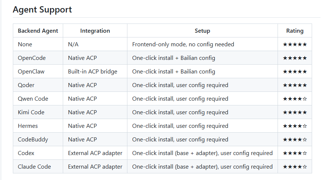Viewport: 322px width, 180px height.
Task: Select the Claude Code agent cell
Action: (34, 167)
